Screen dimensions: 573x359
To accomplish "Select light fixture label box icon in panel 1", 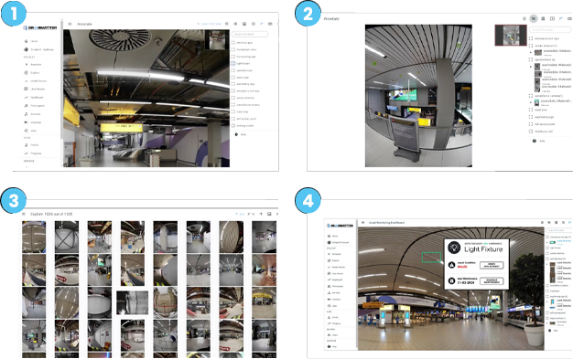I will (233, 63).
